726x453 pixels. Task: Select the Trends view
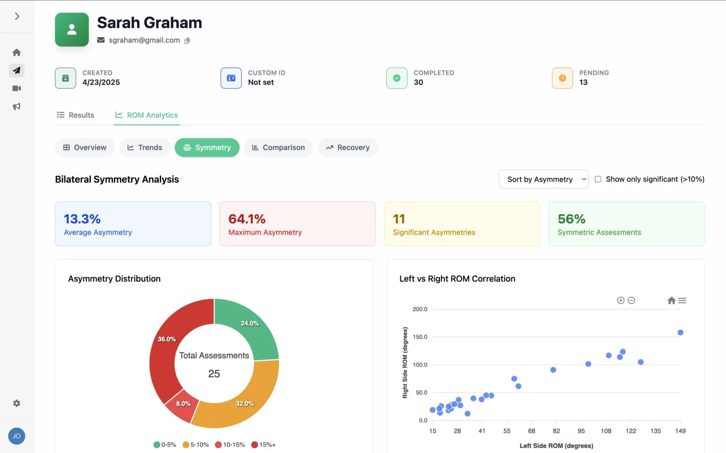tap(144, 147)
